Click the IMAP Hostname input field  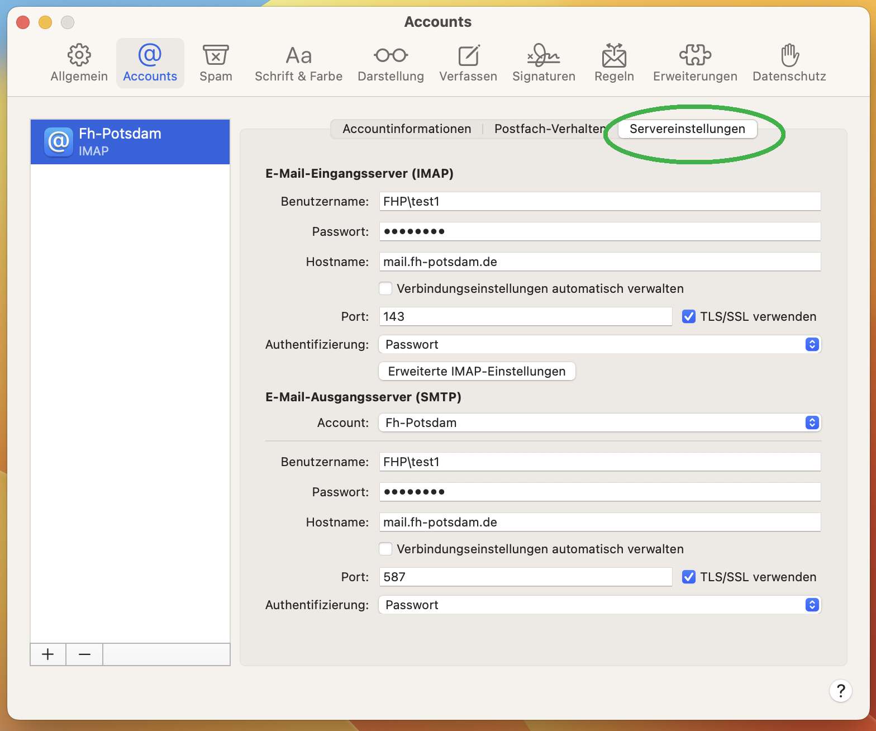[x=599, y=262]
